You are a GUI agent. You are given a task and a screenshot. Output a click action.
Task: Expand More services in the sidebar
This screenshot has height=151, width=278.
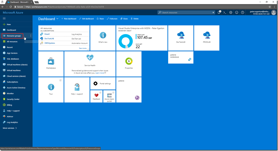pyautogui.click(x=10, y=128)
